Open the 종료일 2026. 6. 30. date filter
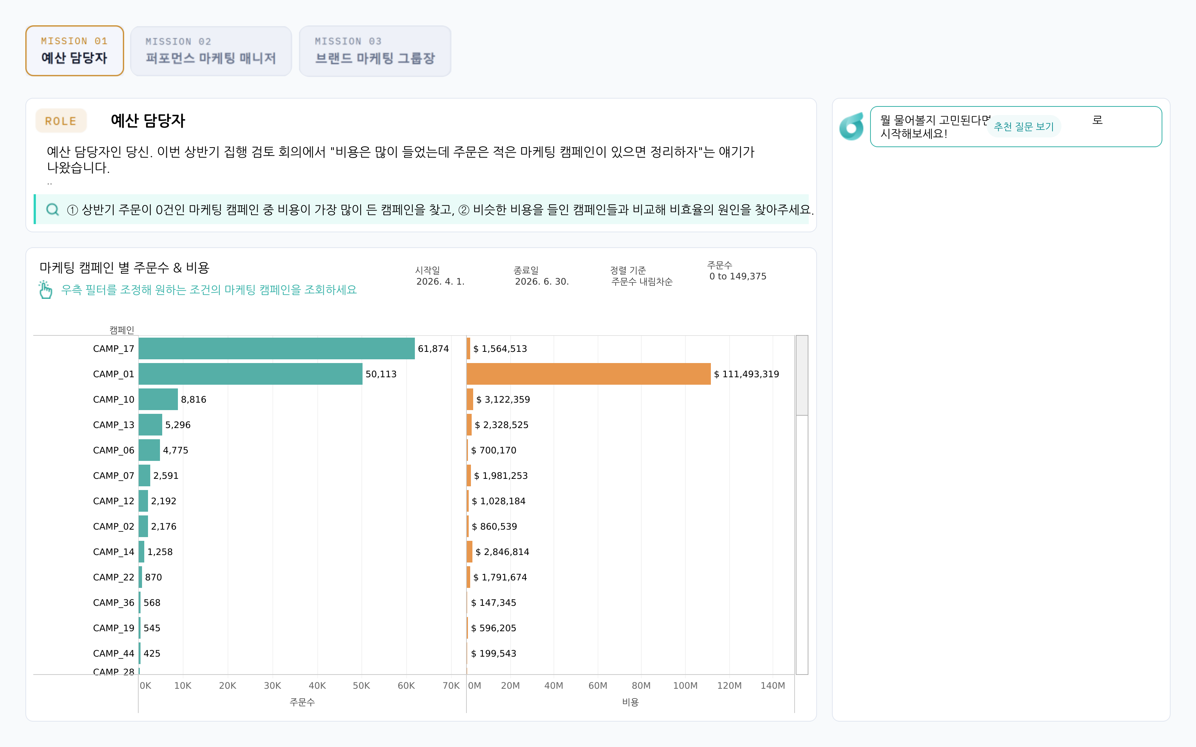Viewport: 1196px width, 747px height. click(x=541, y=276)
